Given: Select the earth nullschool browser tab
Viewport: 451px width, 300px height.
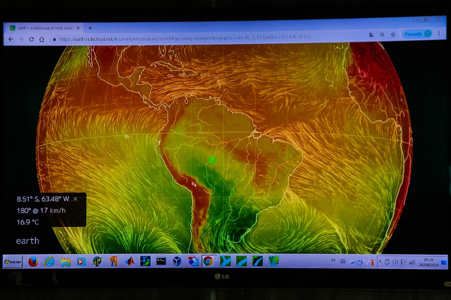Looking at the screenshot, I should coord(42,28).
